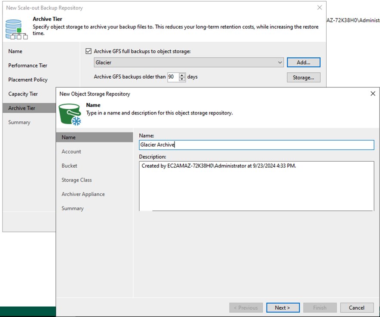Select Name step in Object Storage wizard

[x=94, y=137]
